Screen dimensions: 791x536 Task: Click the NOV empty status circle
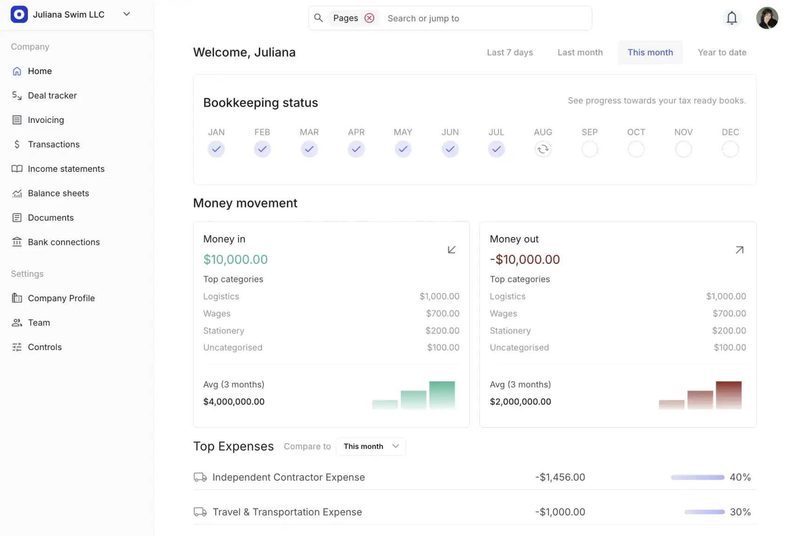tap(683, 149)
